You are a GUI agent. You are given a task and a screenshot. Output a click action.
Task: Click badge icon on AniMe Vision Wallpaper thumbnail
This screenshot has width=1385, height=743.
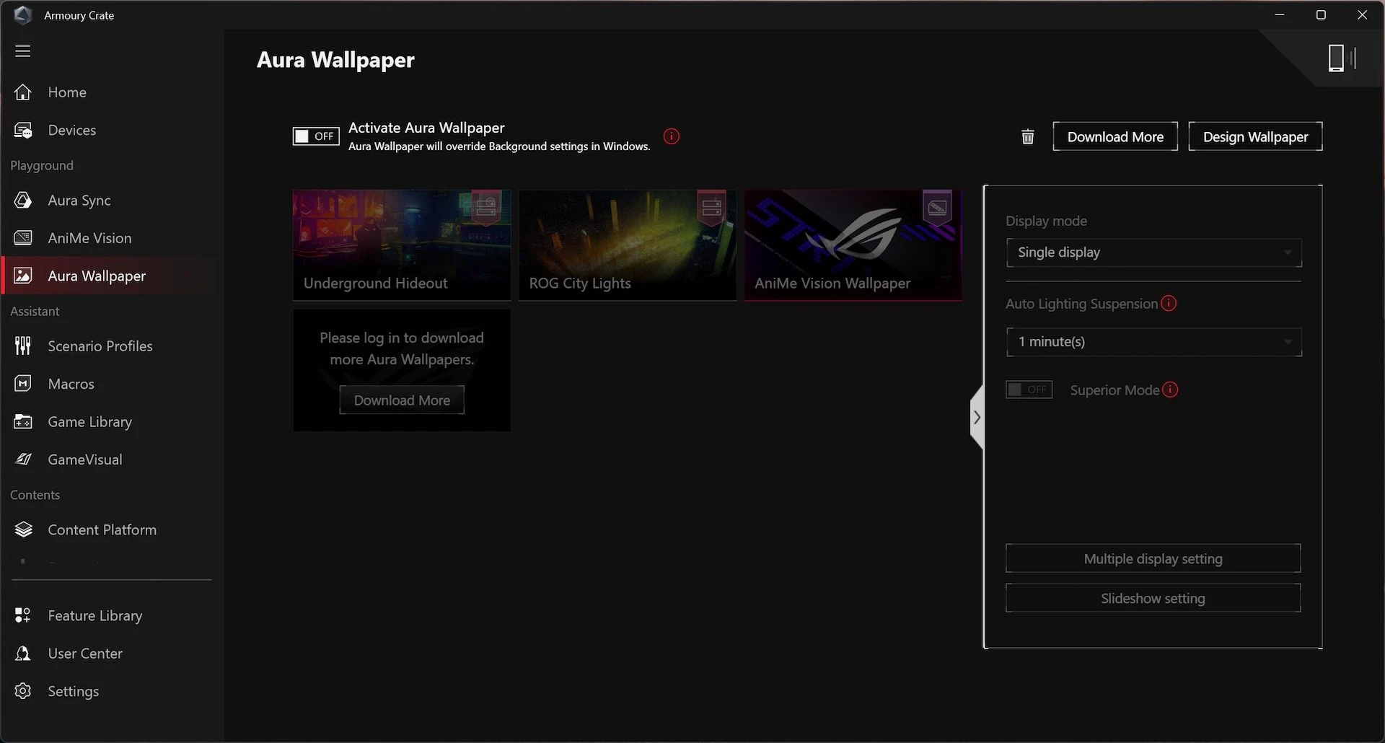[x=937, y=208]
